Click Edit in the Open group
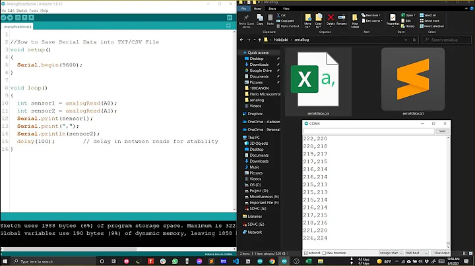 click(406, 20)
